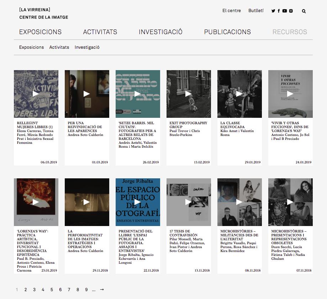
Task: Open 'Vivir y otras ficciones' card title
Action: coord(290,127)
